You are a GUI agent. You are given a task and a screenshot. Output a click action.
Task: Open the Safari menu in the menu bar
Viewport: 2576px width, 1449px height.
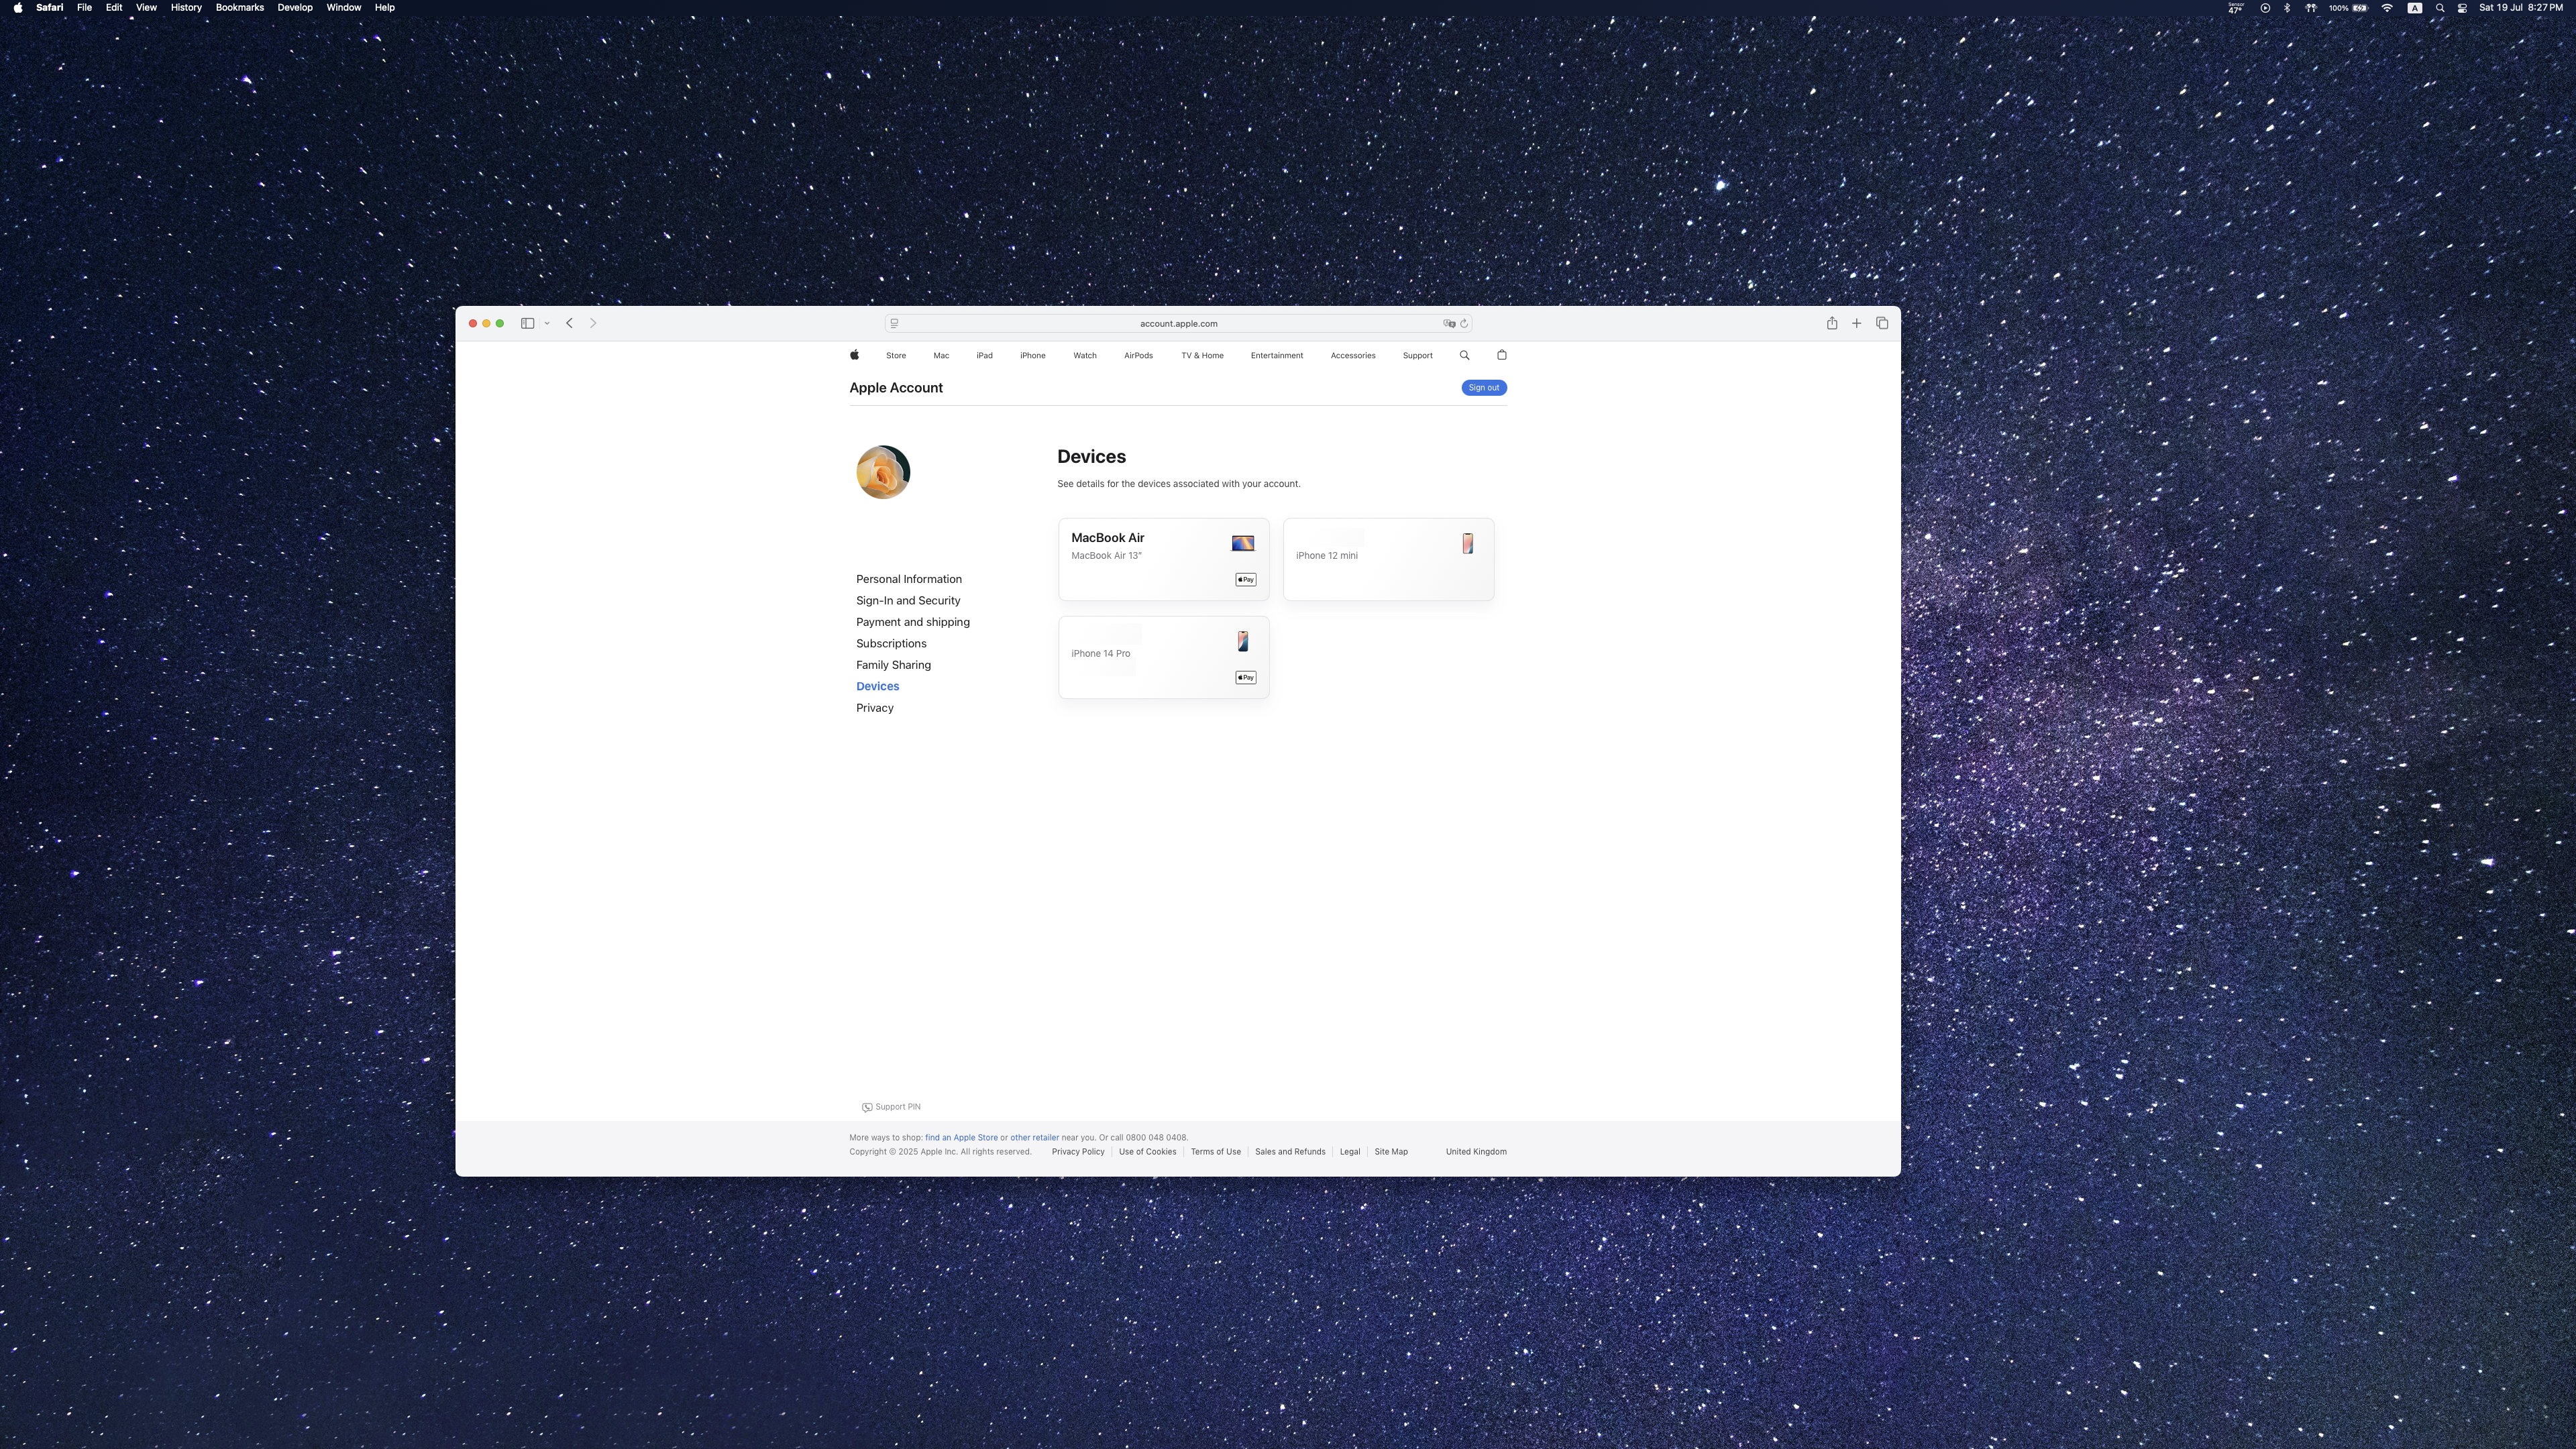(x=49, y=8)
